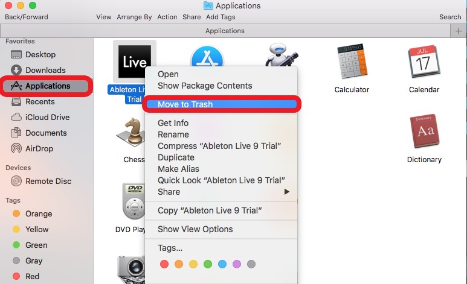467x284 pixels.
Task: Select the DVD Player app icon
Action: click(x=134, y=201)
